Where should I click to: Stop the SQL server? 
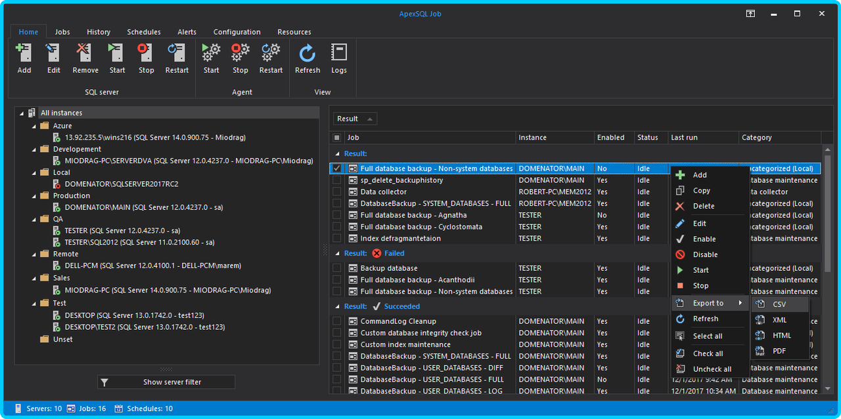point(146,58)
